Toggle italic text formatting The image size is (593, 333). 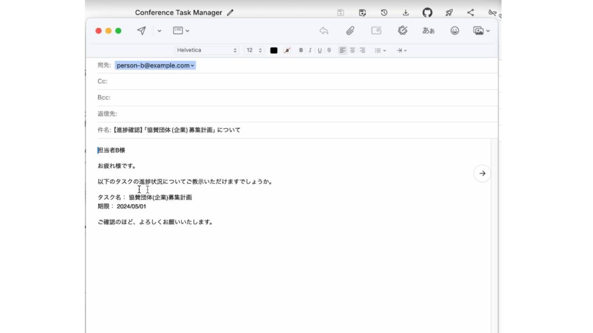[310, 50]
